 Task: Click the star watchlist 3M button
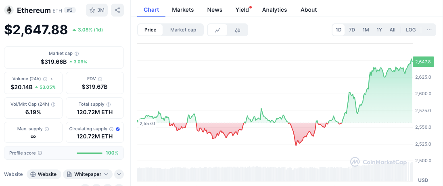point(97,10)
